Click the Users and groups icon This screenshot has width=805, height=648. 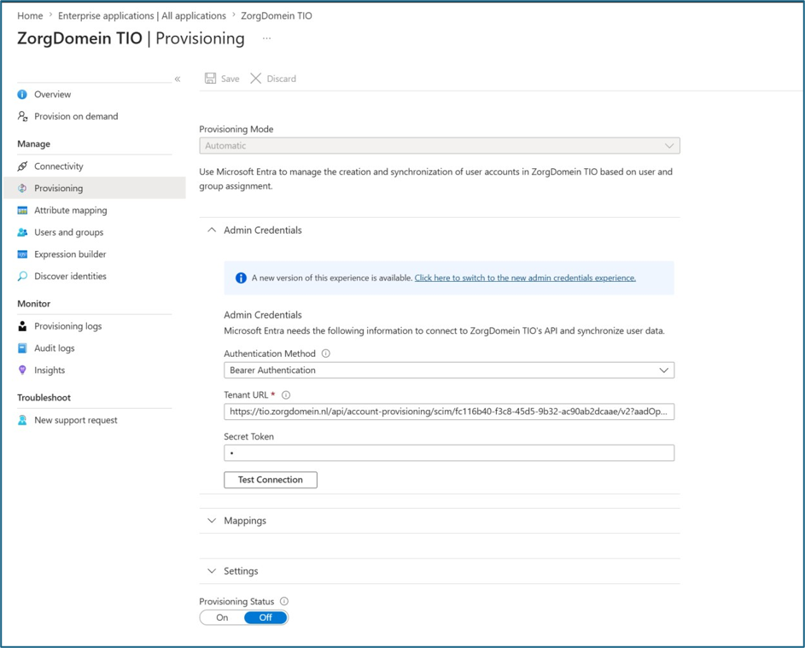tap(22, 232)
